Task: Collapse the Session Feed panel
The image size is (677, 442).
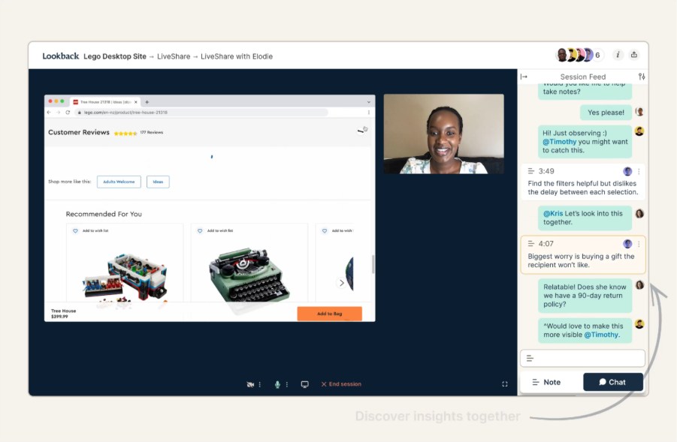Action: pyautogui.click(x=524, y=77)
